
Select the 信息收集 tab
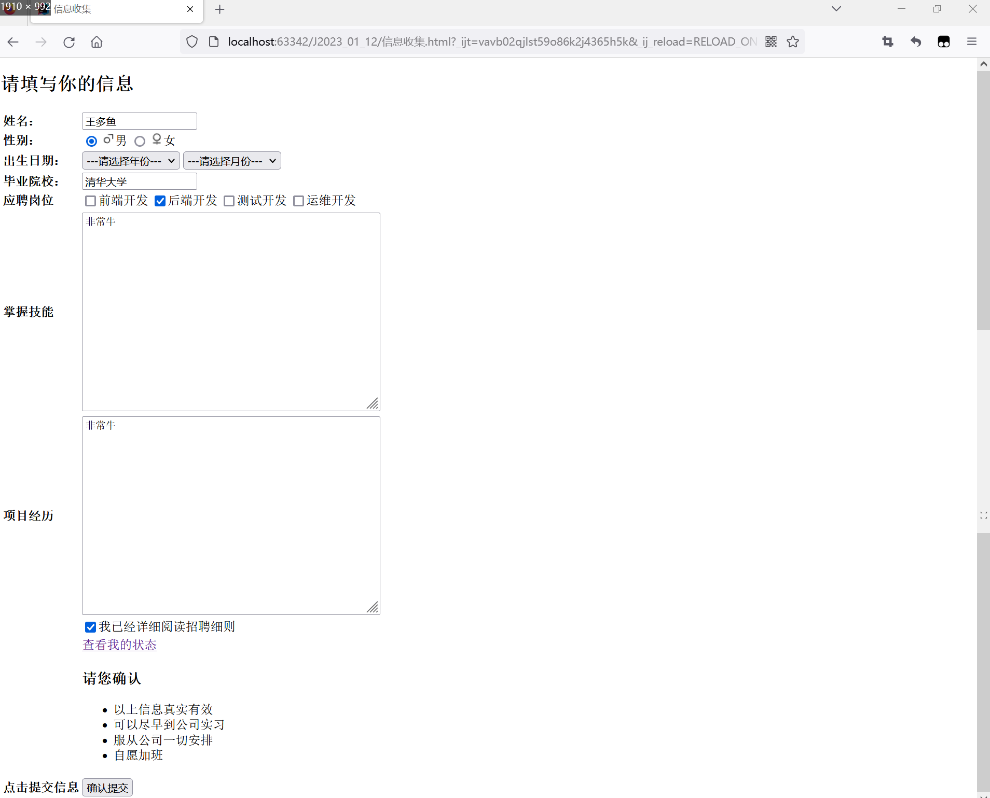click(117, 10)
